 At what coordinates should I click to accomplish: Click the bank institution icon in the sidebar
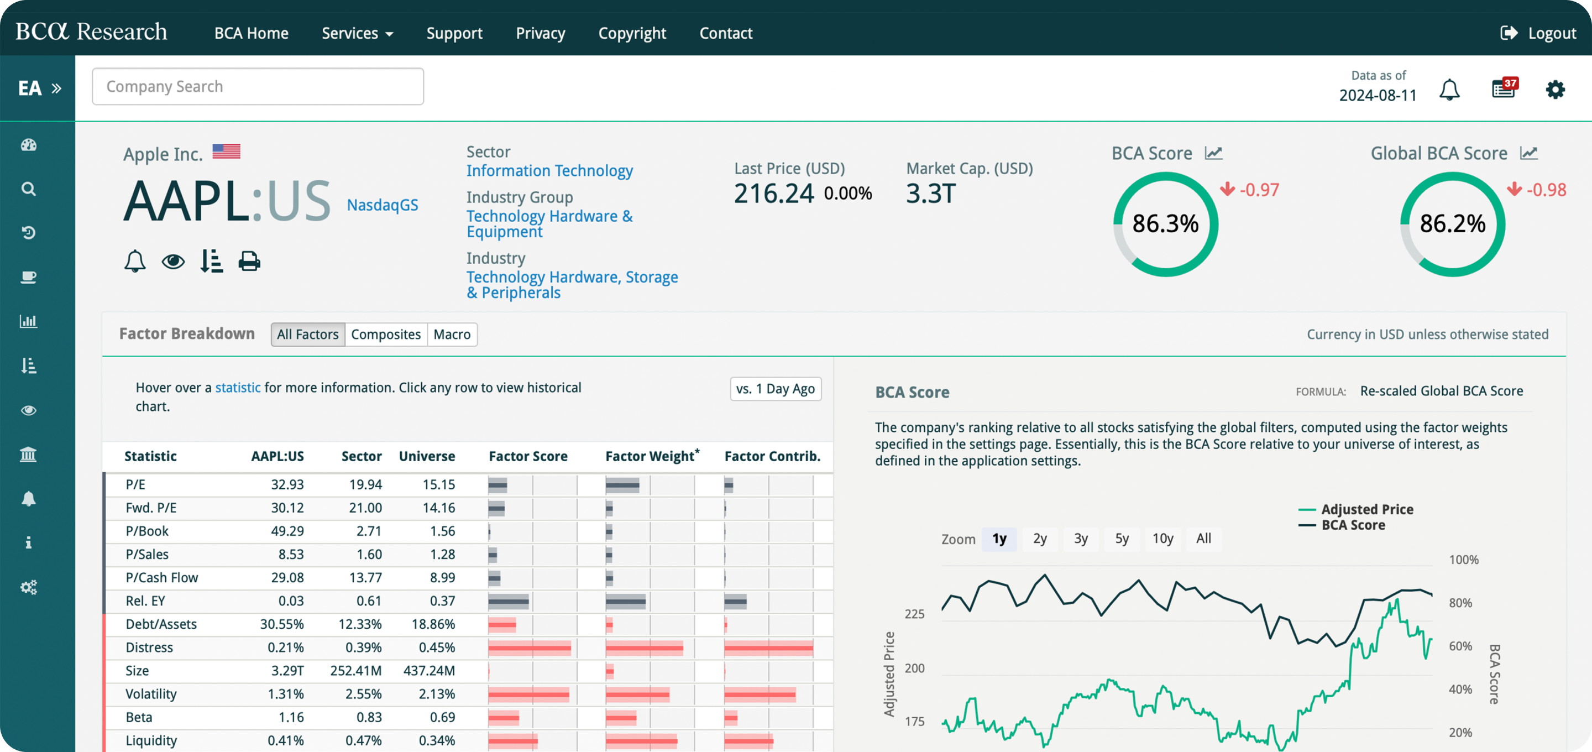pos(28,455)
